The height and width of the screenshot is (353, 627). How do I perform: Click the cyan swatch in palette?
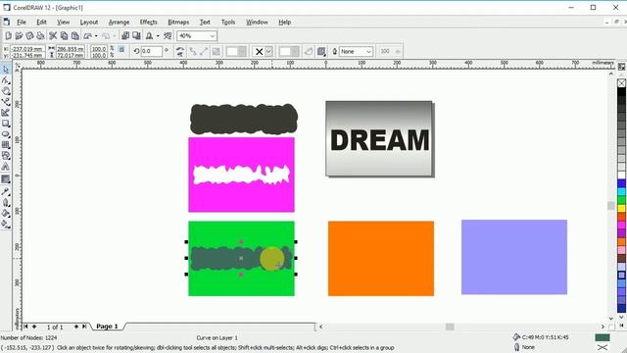point(621,192)
